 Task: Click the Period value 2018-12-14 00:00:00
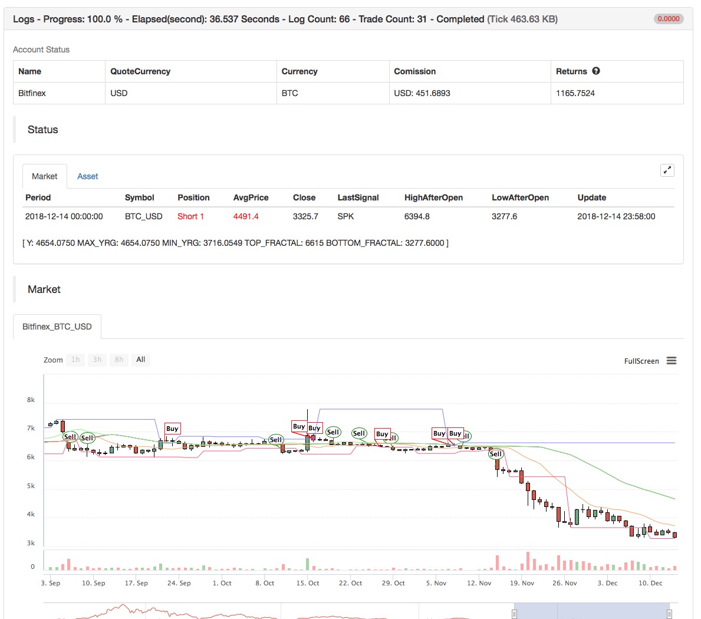(64, 216)
